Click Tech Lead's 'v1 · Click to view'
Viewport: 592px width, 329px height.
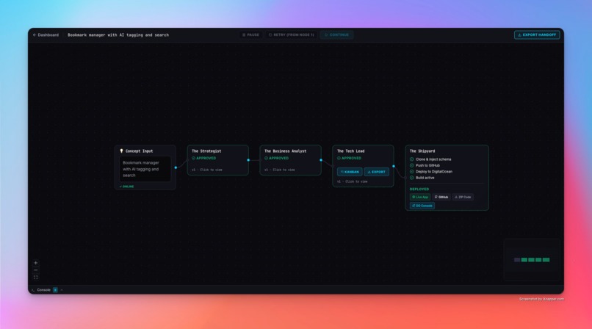[x=353, y=181]
